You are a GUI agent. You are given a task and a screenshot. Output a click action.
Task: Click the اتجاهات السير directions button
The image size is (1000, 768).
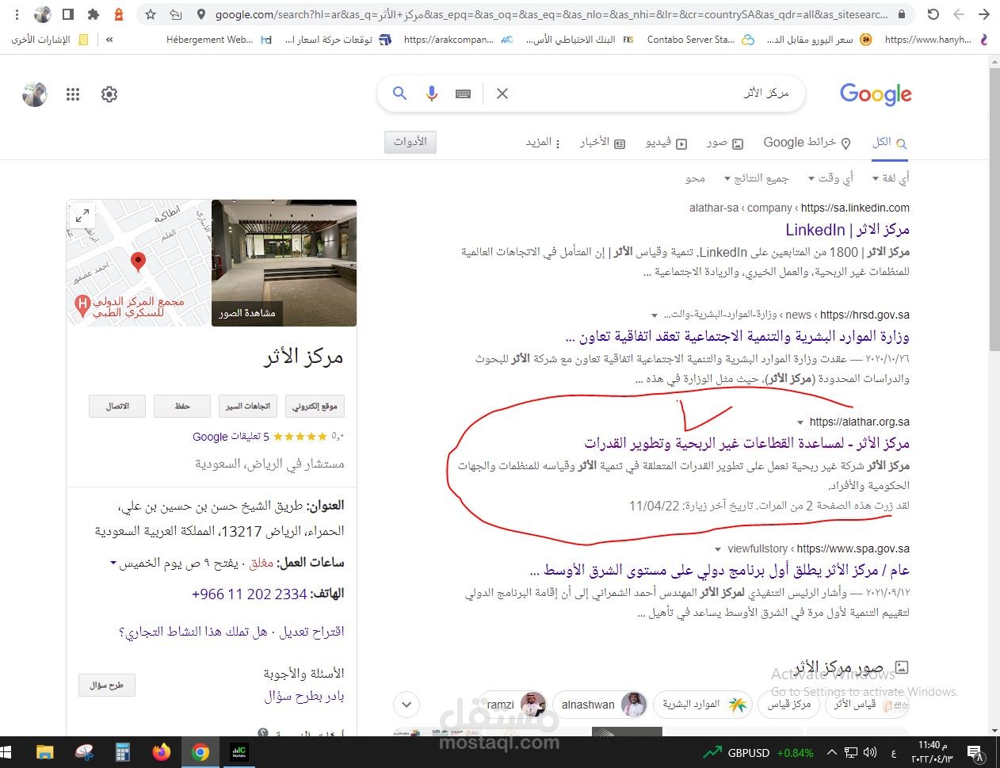[x=248, y=406]
